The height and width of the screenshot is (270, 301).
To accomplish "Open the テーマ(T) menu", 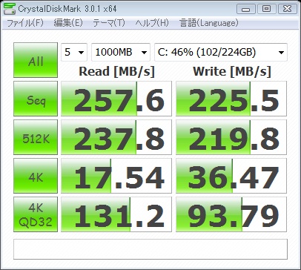I will point(109,23).
